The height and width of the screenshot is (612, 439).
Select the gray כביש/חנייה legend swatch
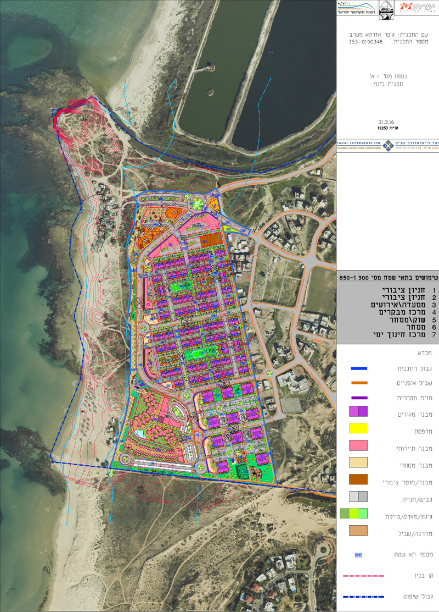click(358, 497)
